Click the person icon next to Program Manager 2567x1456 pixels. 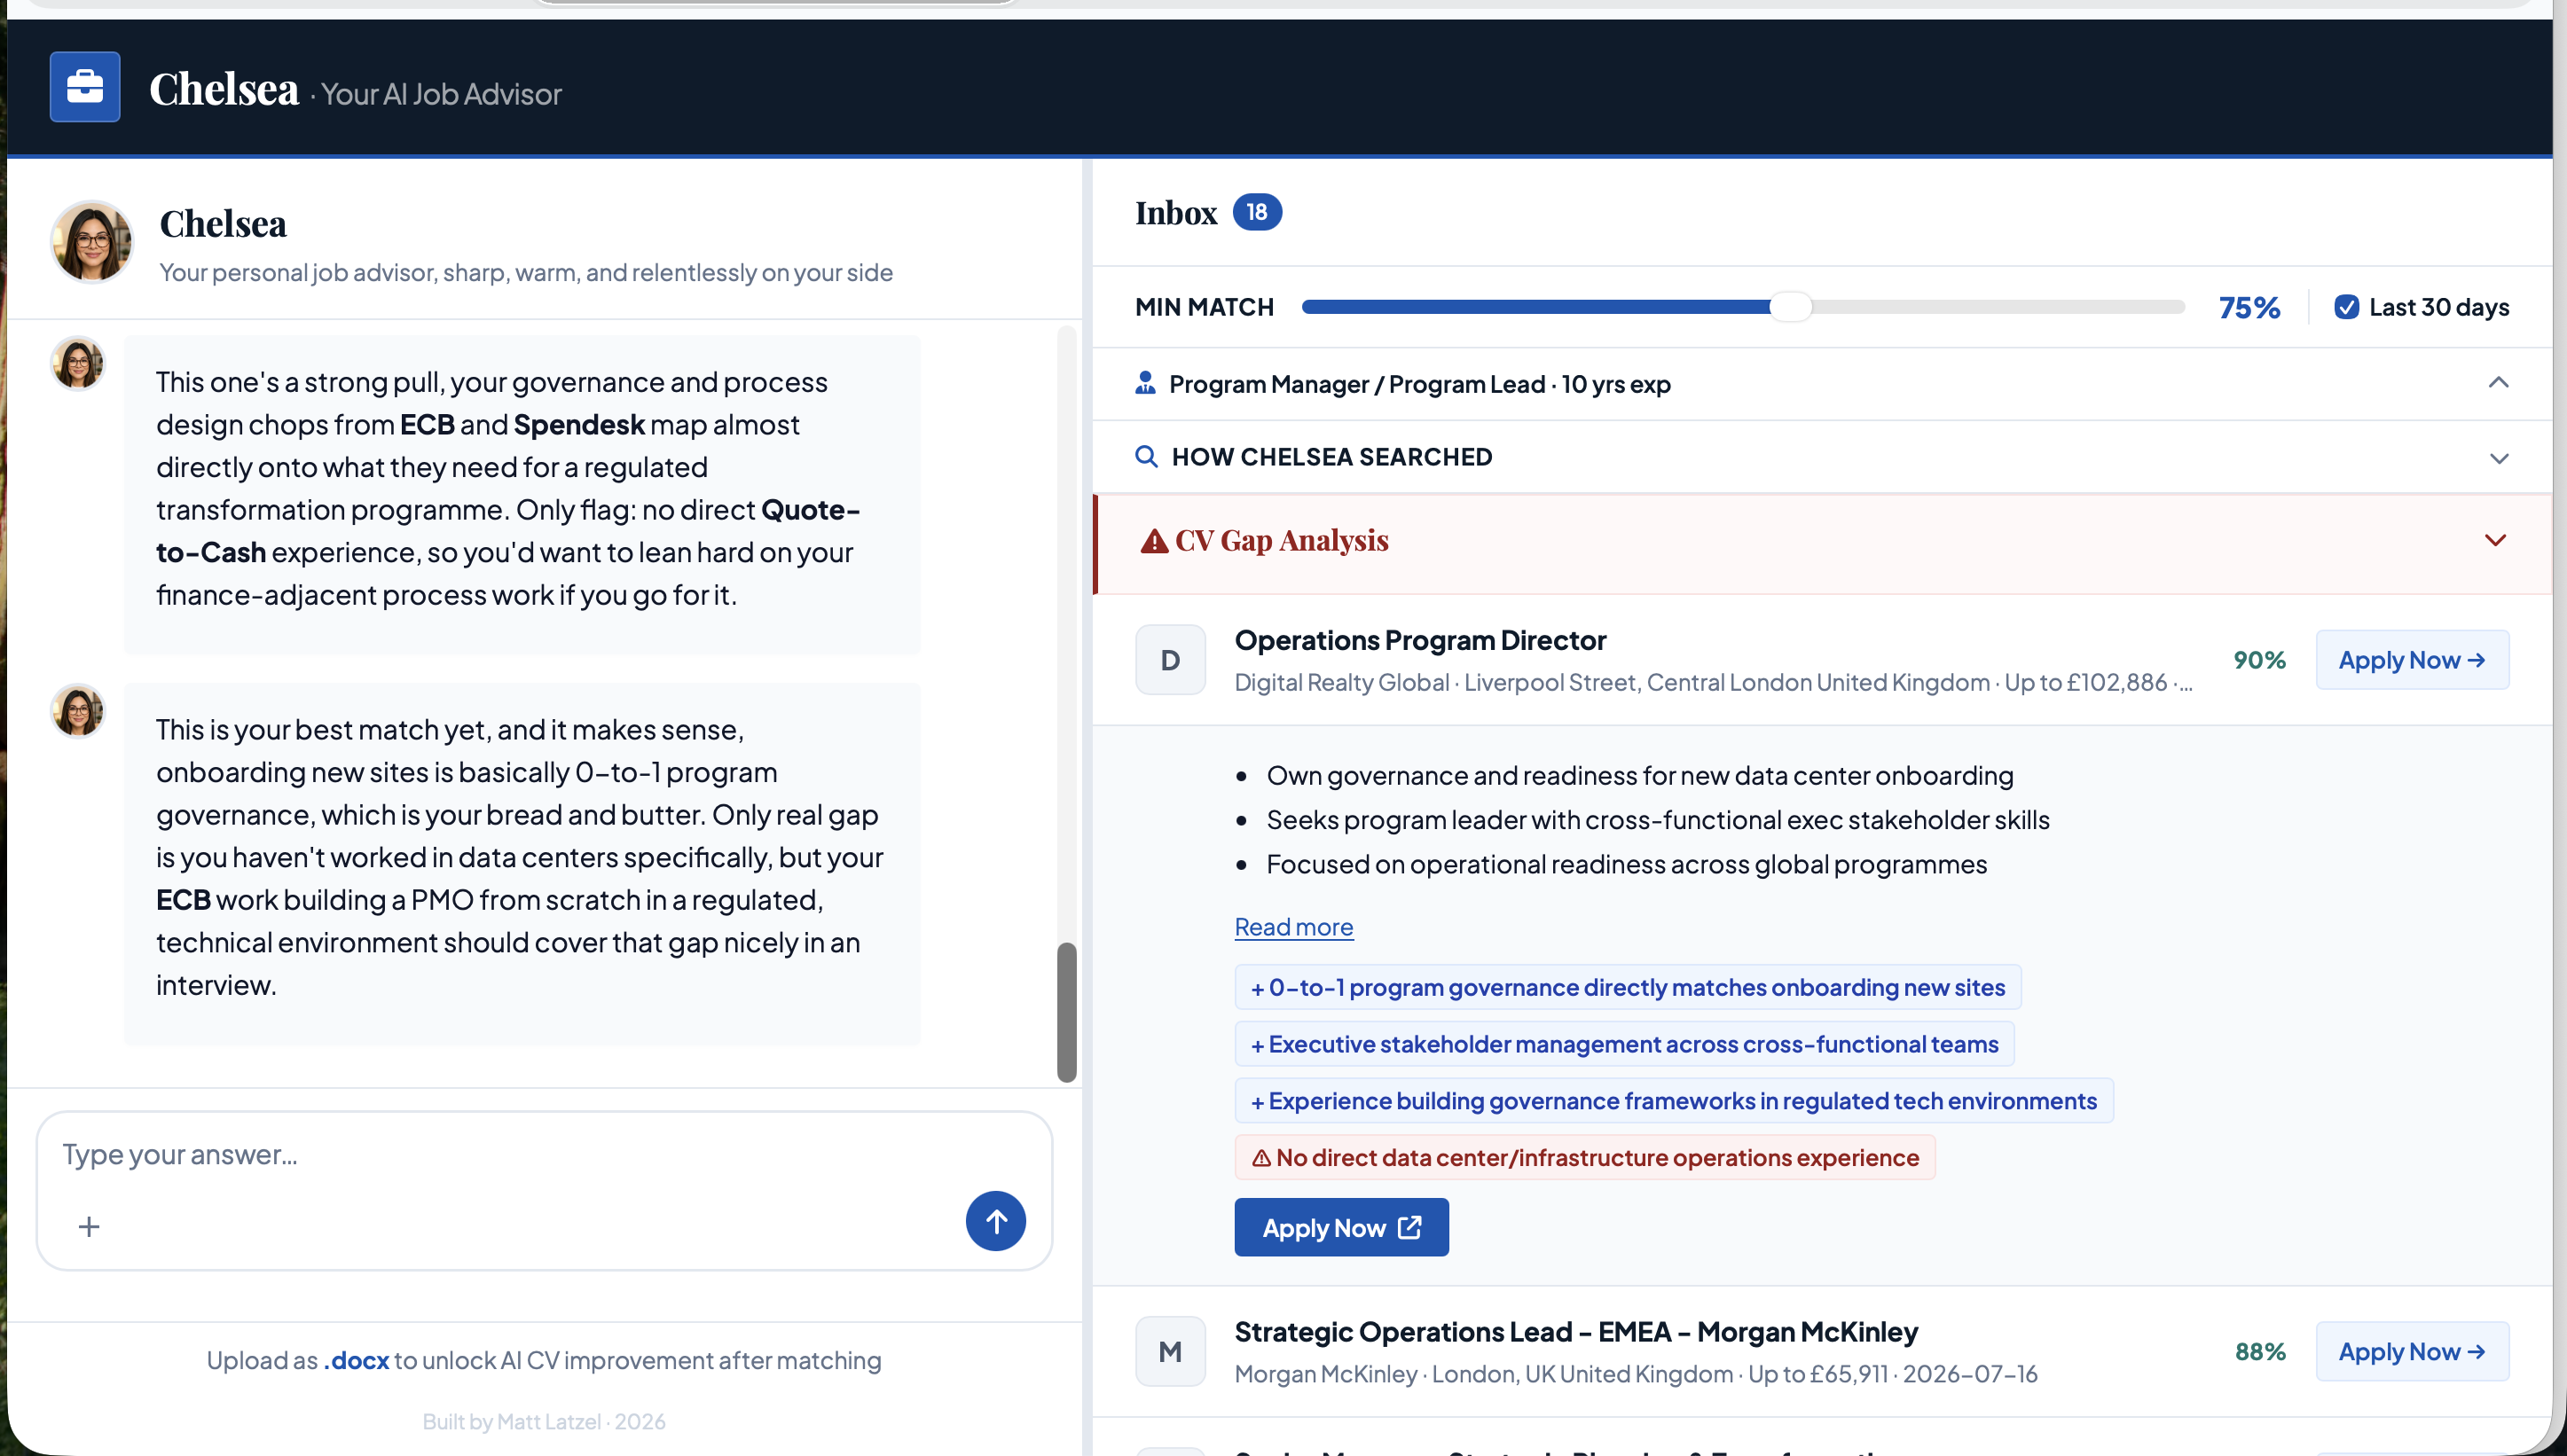pyautogui.click(x=1145, y=383)
